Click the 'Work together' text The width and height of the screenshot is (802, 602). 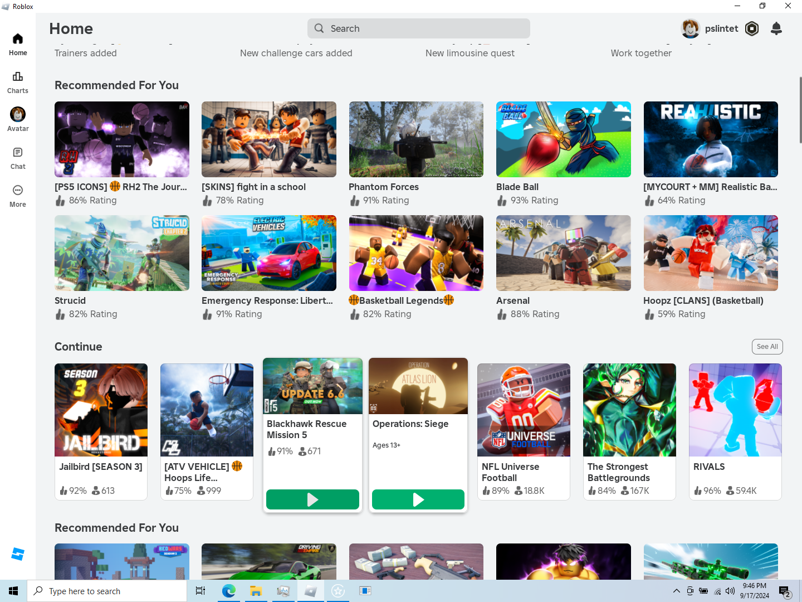641,53
